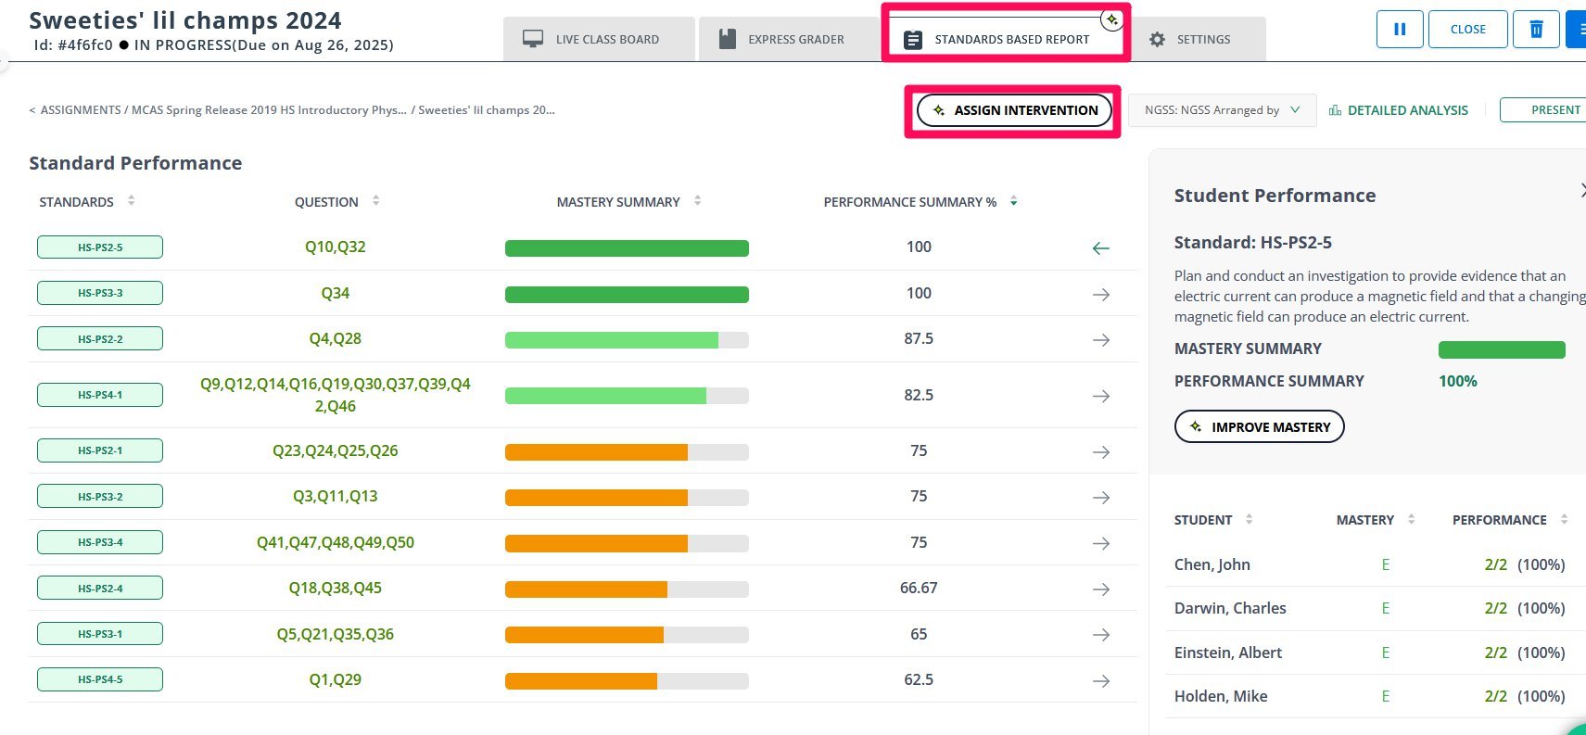Click questions Q41,Q47,Q48,Q49,Q50 link
Screen dimensions: 1586x735
click(336, 542)
